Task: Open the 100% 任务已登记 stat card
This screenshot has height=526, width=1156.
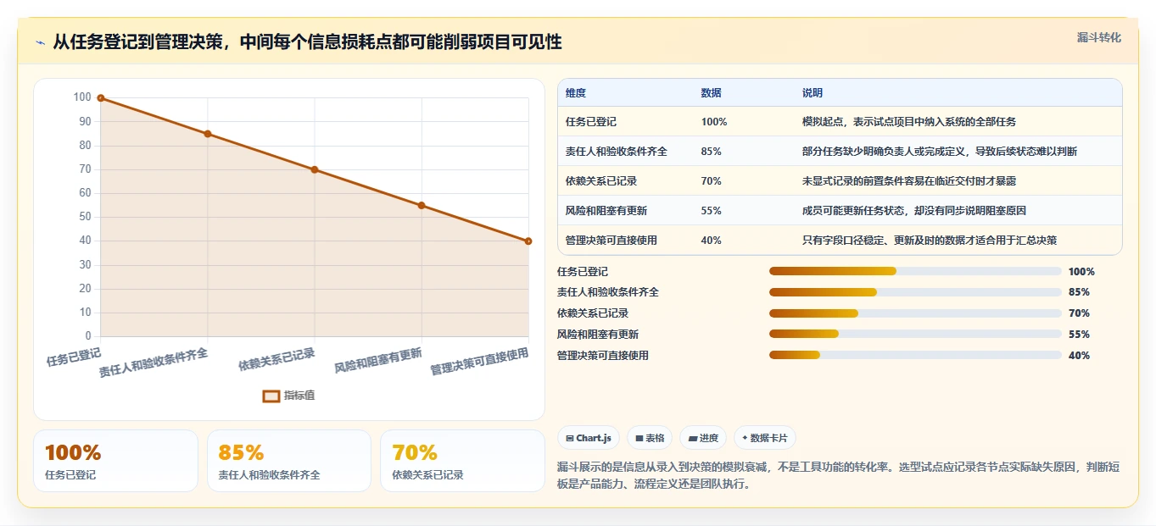Action: coord(115,461)
